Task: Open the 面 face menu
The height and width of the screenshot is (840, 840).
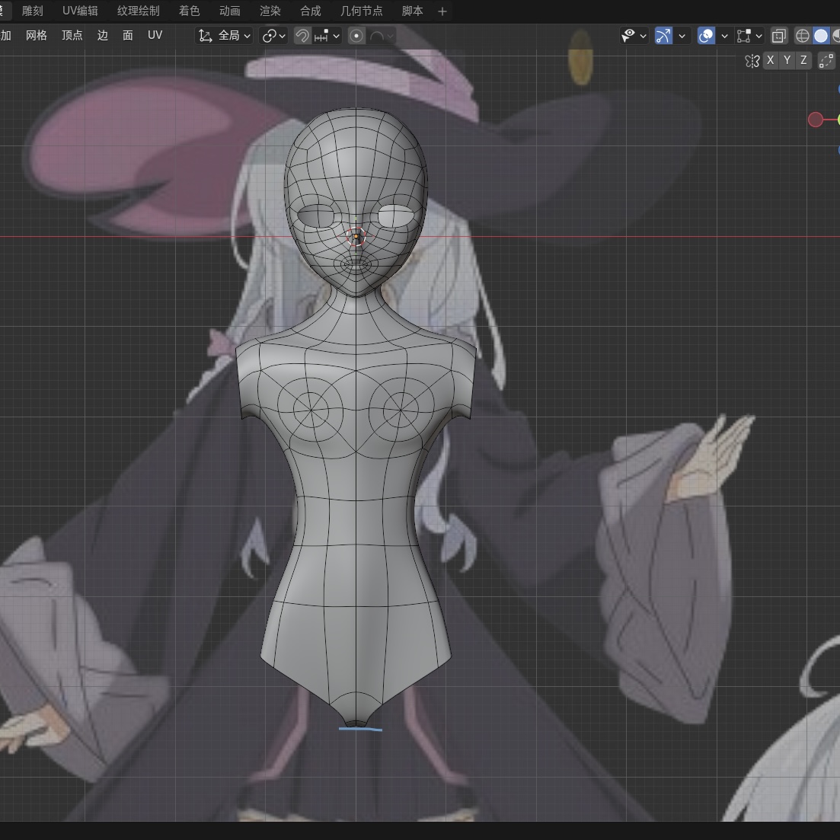Action: coord(127,35)
